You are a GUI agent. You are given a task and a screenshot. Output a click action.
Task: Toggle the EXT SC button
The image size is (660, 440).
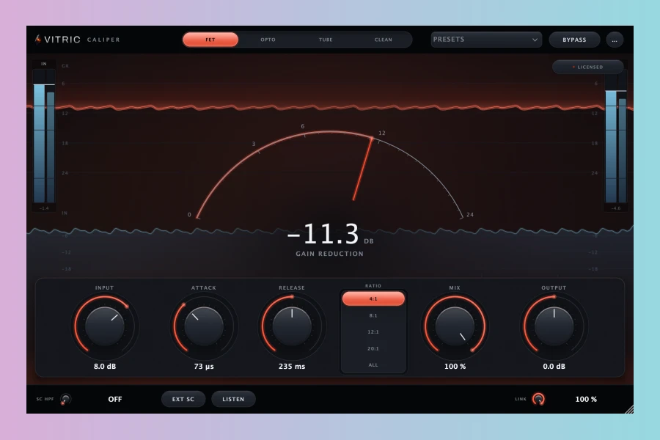tap(183, 399)
